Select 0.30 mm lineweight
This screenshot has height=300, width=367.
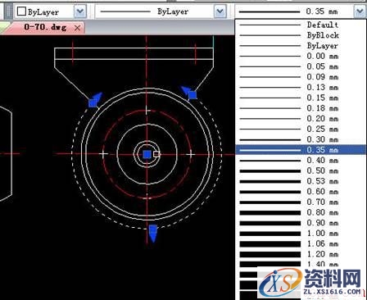301,139
